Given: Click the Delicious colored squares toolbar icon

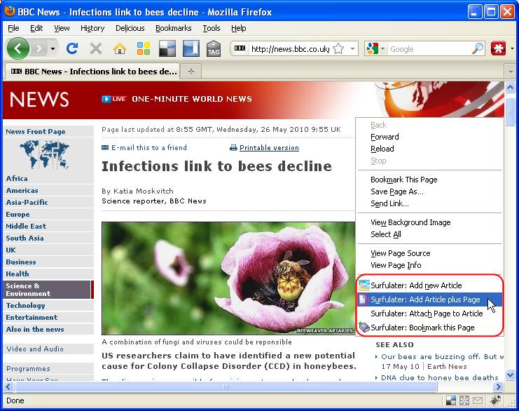Looking at the screenshot, I should (x=144, y=48).
